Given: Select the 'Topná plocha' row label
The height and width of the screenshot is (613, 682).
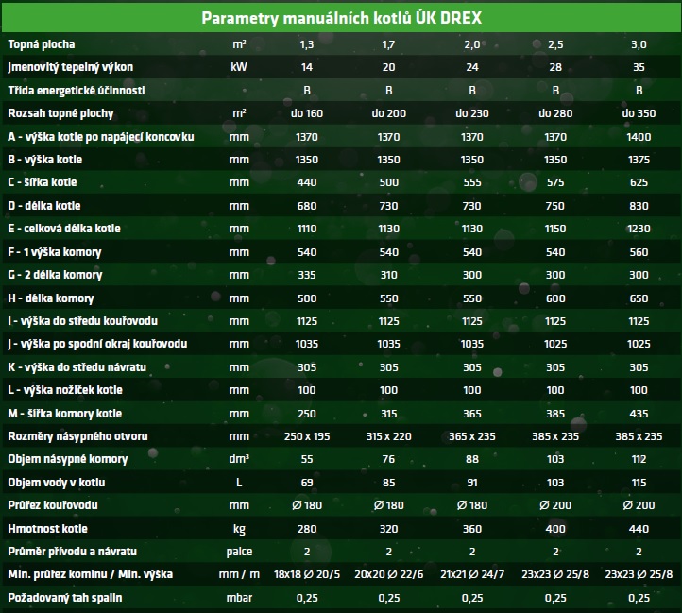Looking at the screenshot, I should (42, 44).
